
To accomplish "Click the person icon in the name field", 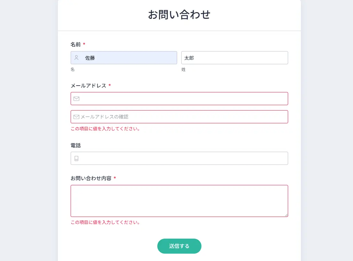I will (x=76, y=58).
